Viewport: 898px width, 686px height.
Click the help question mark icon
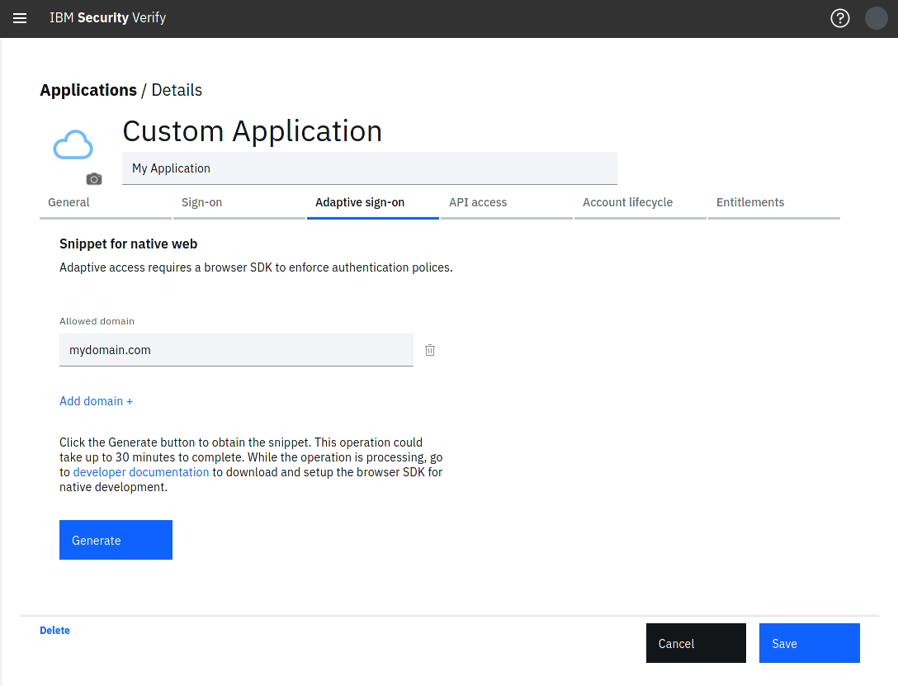pyautogui.click(x=839, y=18)
